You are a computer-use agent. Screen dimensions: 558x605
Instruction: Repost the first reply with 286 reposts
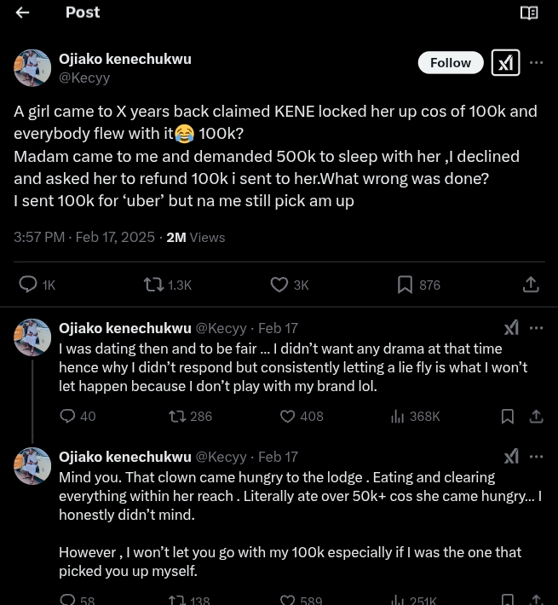(177, 417)
